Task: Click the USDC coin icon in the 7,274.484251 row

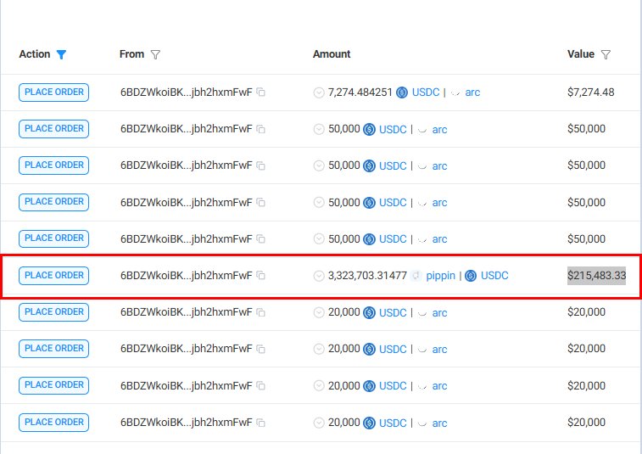Action: (402, 92)
